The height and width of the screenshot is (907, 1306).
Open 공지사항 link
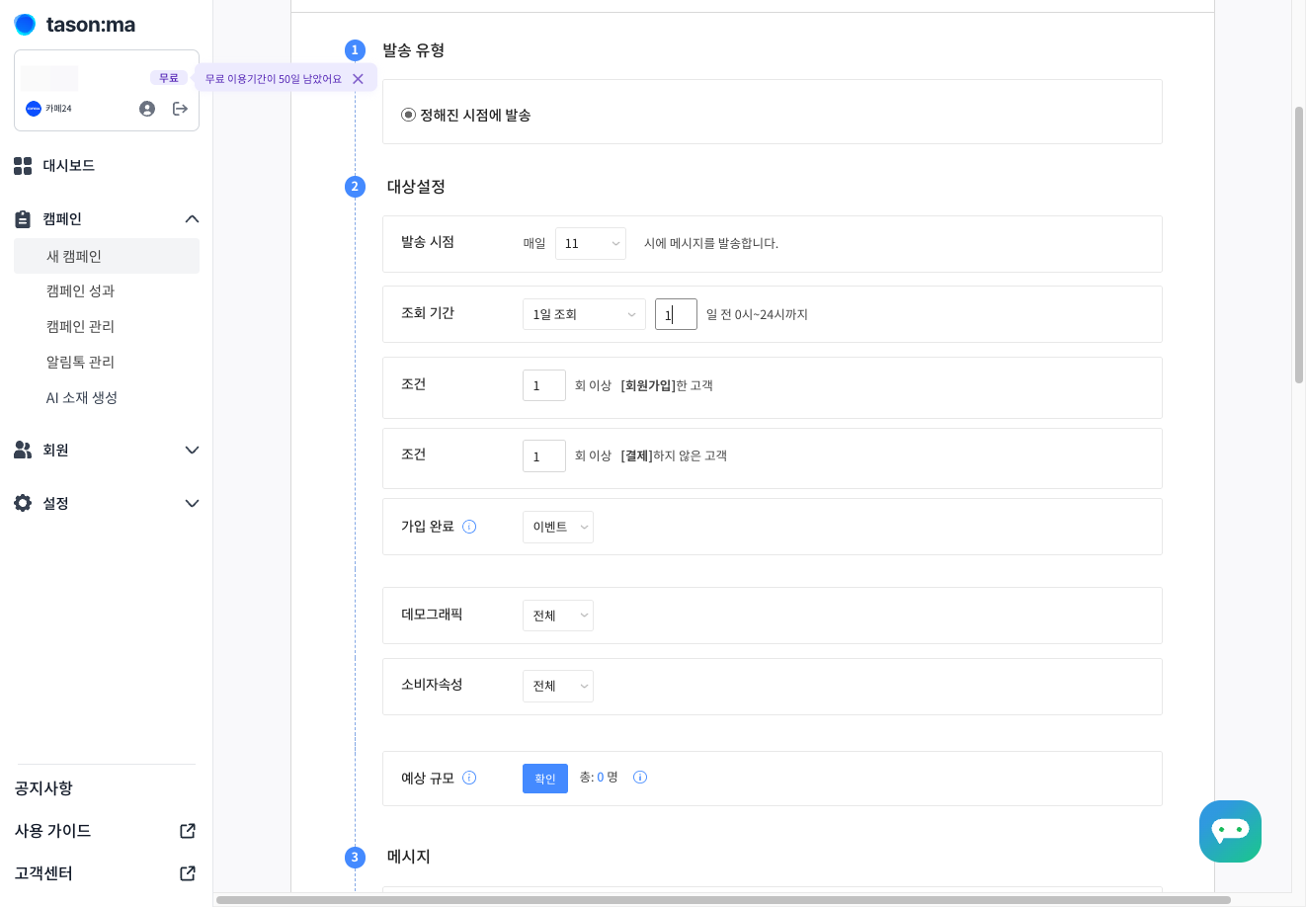click(x=43, y=788)
